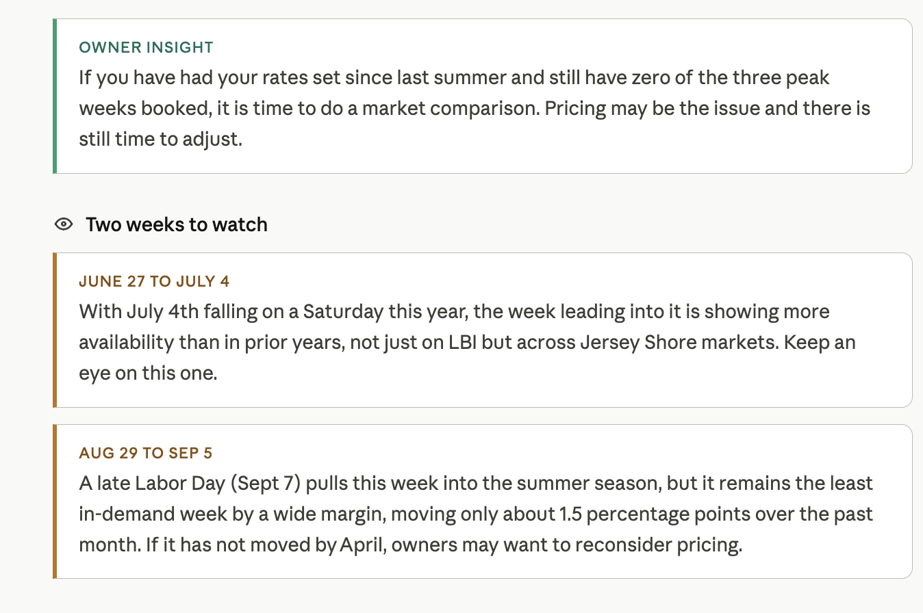Click the green accent bar on Owner Insight card
Viewport: 923px width, 613px height.
pyautogui.click(x=55, y=96)
